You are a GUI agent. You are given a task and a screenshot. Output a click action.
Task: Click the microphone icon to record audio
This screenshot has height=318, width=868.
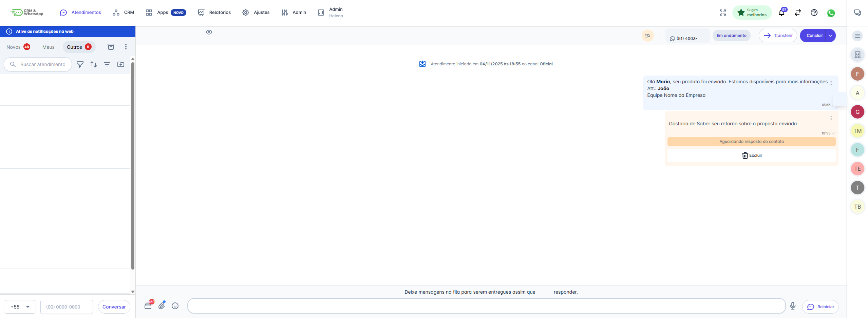point(792,306)
